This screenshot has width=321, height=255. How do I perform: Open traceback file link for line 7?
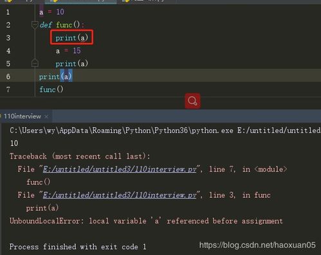(120, 170)
